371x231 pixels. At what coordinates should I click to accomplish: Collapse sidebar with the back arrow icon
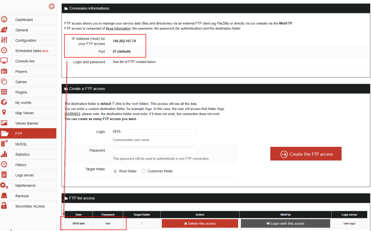pyautogui.click(x=52, y=6)
